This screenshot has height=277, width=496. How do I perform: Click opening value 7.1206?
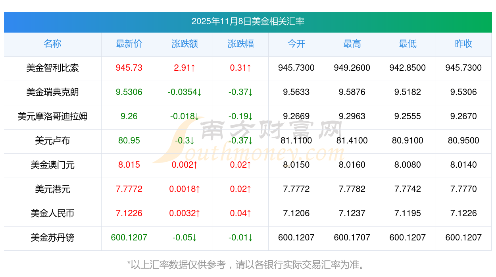click(296, 213)
